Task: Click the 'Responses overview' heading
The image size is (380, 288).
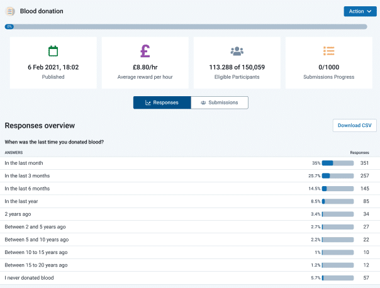Action: 40,126
